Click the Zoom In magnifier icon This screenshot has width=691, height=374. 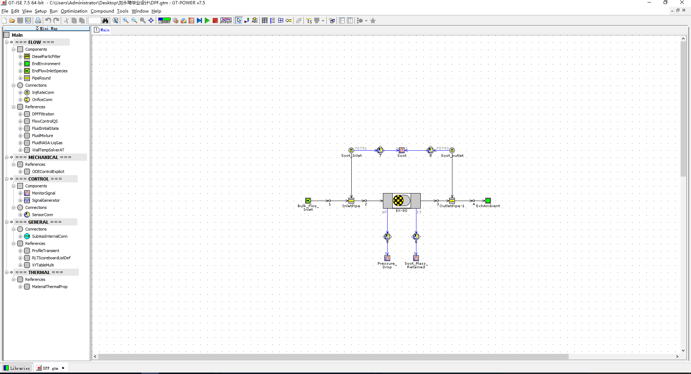(x=126, y=20)
